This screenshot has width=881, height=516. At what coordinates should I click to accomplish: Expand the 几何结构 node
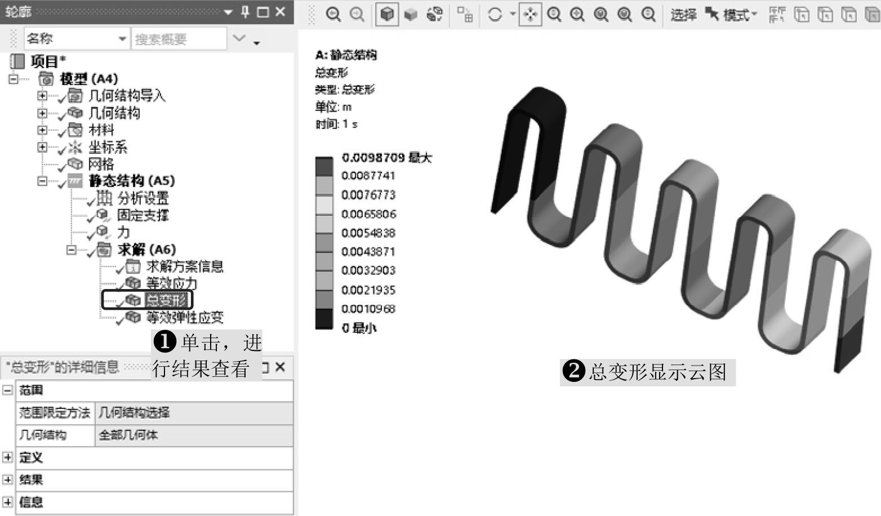pos(42,113)
